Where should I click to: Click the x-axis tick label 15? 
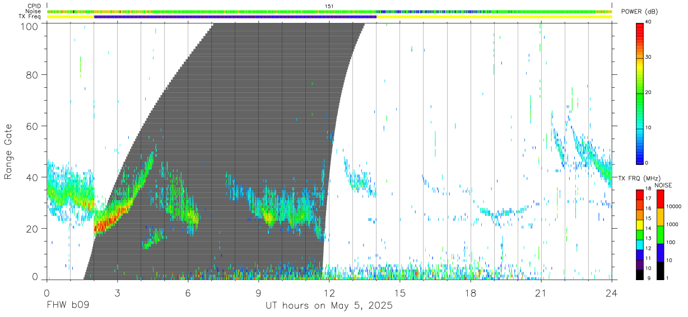point(400,292)
